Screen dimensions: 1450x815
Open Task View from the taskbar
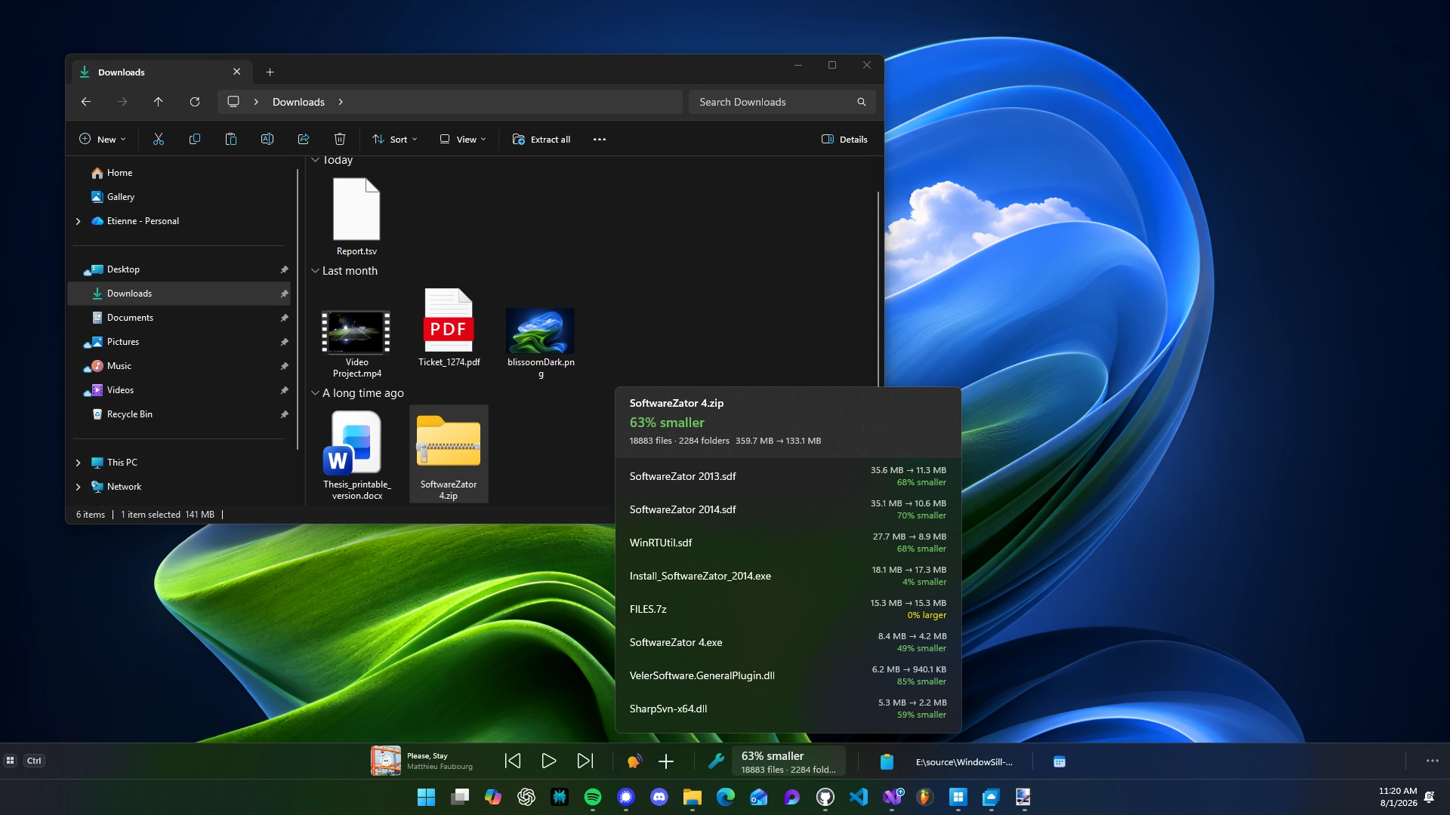(x=460, y=797)
